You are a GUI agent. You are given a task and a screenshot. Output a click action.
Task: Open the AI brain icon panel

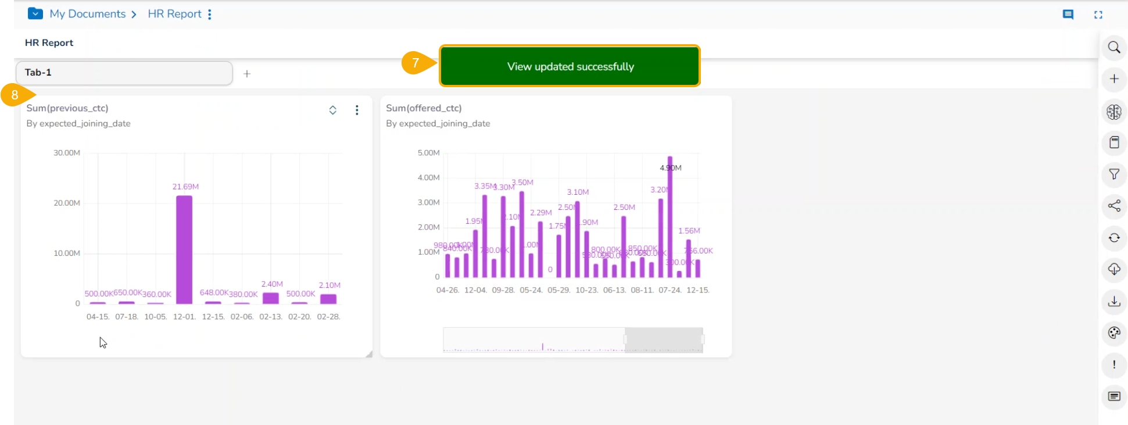tap(1113, 112)
